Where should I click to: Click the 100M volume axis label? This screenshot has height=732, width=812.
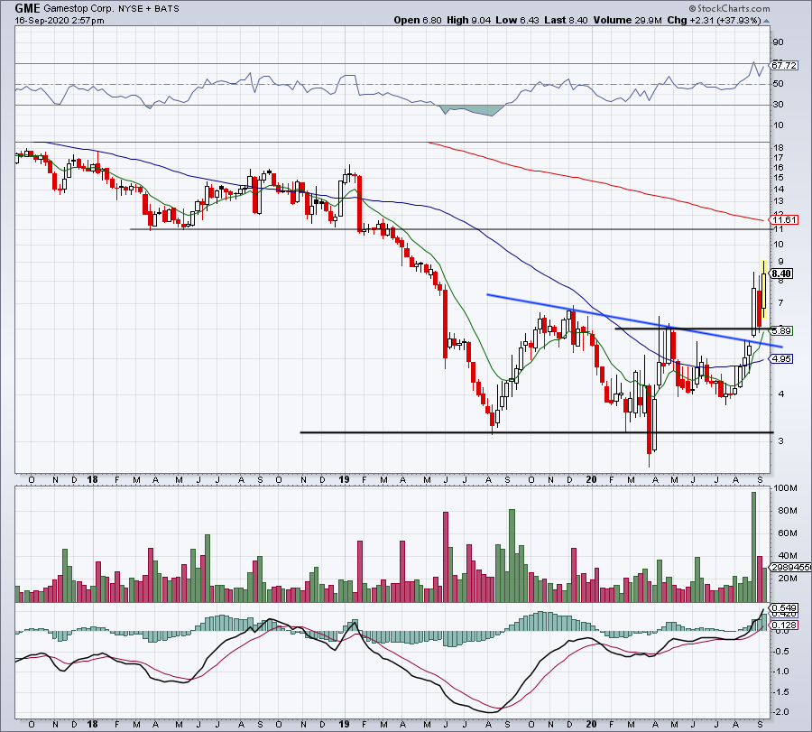point(785,488)
